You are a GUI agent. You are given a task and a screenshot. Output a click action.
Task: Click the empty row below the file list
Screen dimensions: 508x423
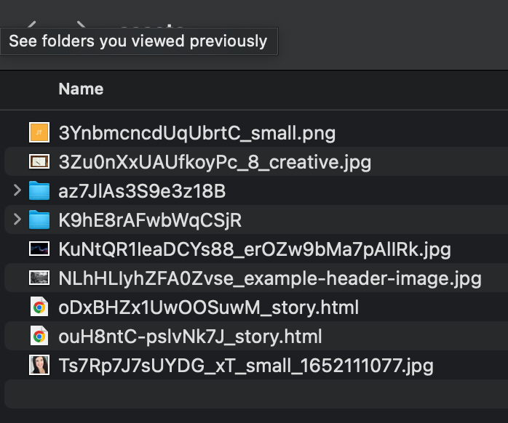(x=255, y=394)
